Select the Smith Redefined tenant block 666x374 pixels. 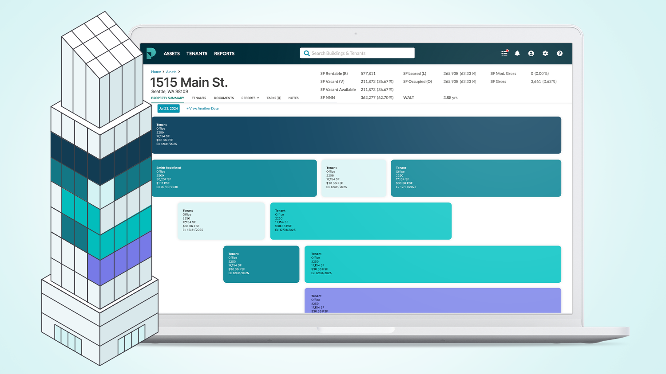click(234, 178)
